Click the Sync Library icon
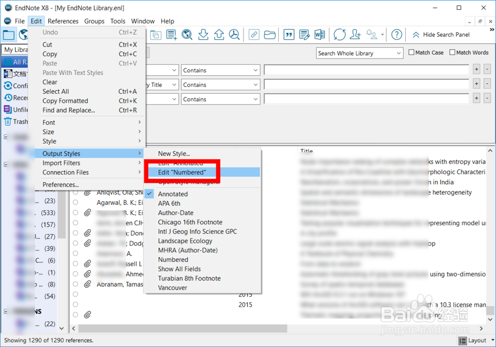The height and width of the screenshot is (347, 496). [x=339, y=35]
